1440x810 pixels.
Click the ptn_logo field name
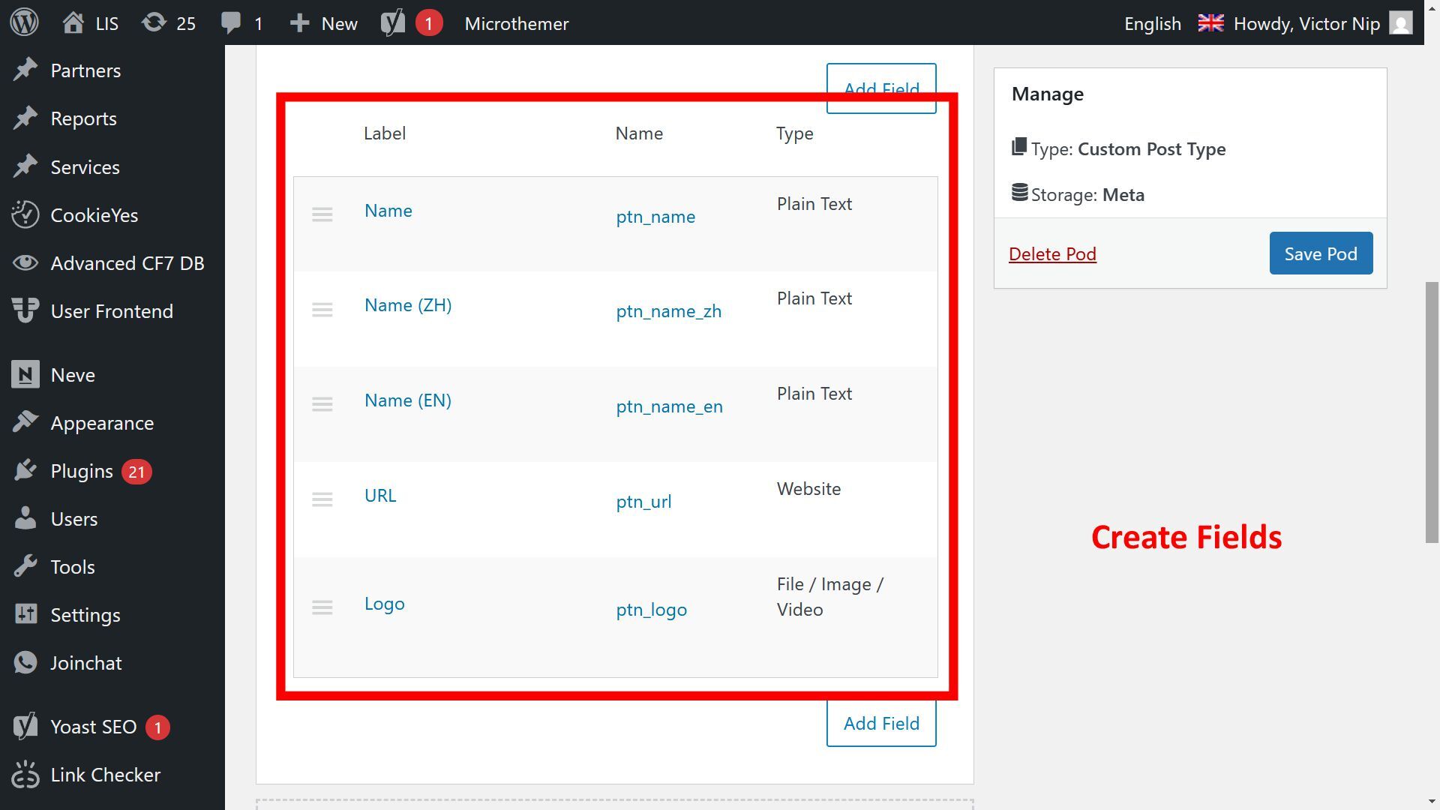pyautogui.click(x=652, y=610)
